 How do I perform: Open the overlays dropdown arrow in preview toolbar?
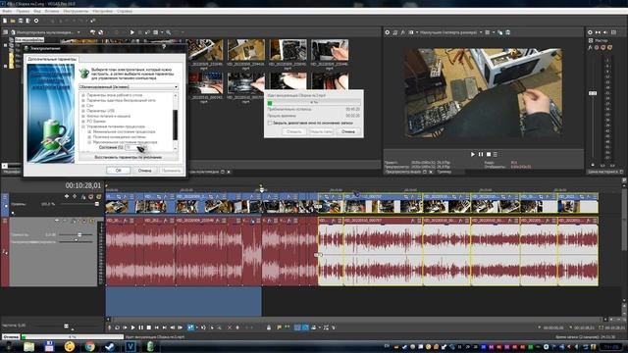click(x=494, y=32)
